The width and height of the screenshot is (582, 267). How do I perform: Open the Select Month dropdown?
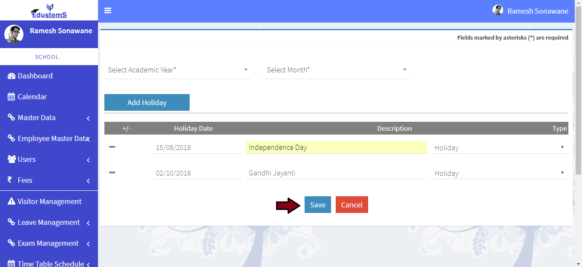[336, 70]
